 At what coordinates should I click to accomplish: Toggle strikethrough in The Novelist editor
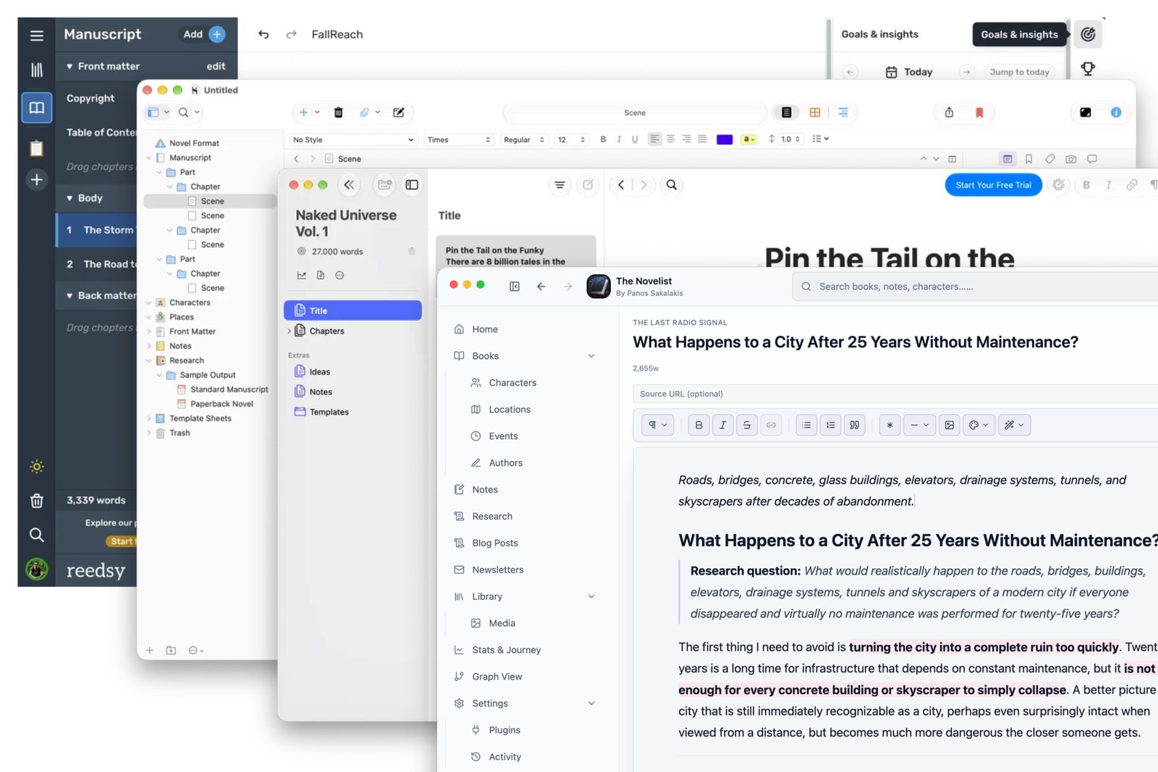point(747,425)
